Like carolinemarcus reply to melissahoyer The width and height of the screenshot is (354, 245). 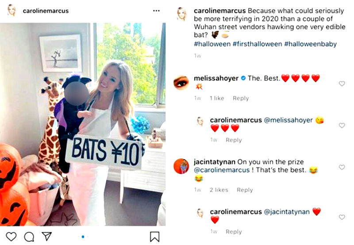342,126
